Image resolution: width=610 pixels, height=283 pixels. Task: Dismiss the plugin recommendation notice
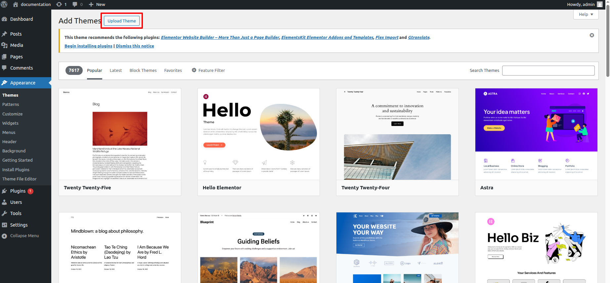(x=592, y=35)
